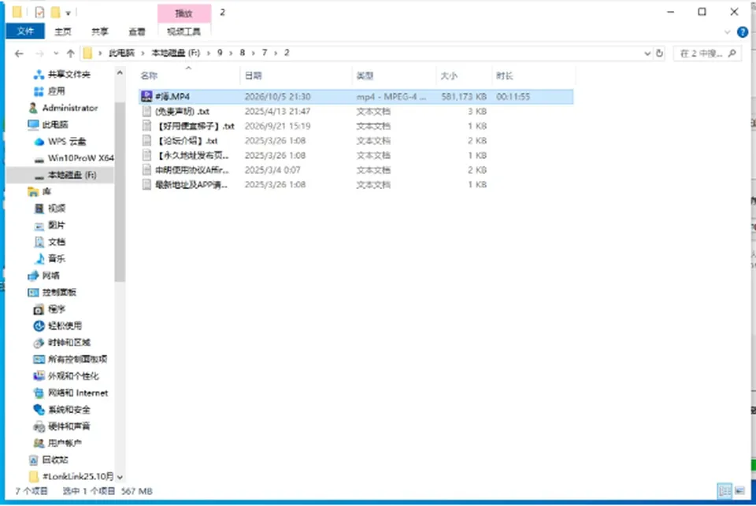Screen dimensions: 756x506
Task: Open recent locations dropdown beside Forward arrow
Action: tap(56, 54)
